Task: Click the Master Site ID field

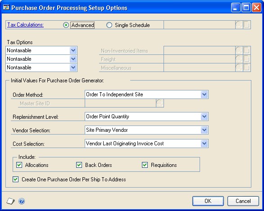Action: coord(121,103)
